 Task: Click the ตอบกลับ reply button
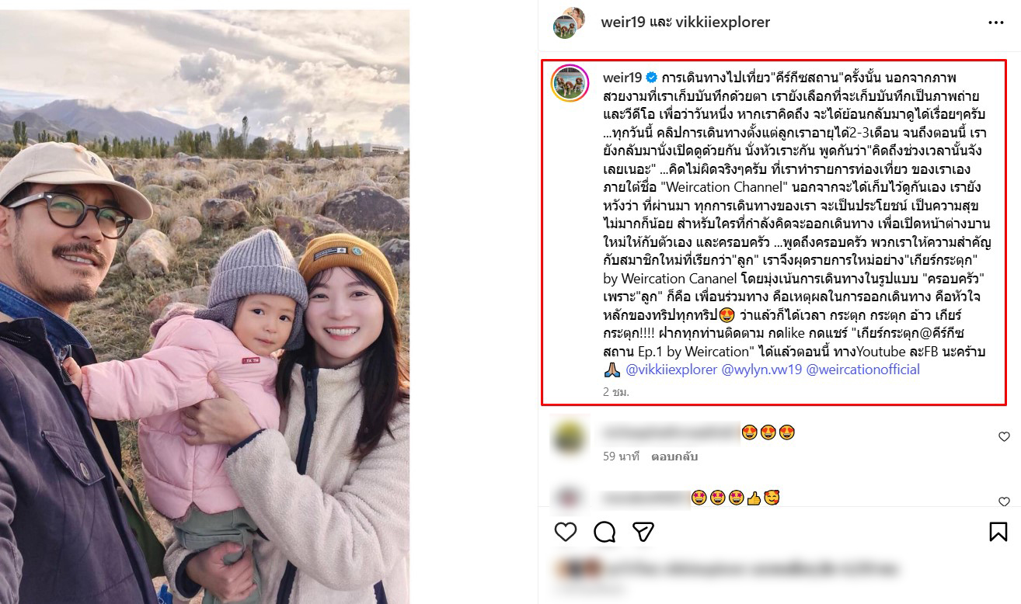[674, 456]
